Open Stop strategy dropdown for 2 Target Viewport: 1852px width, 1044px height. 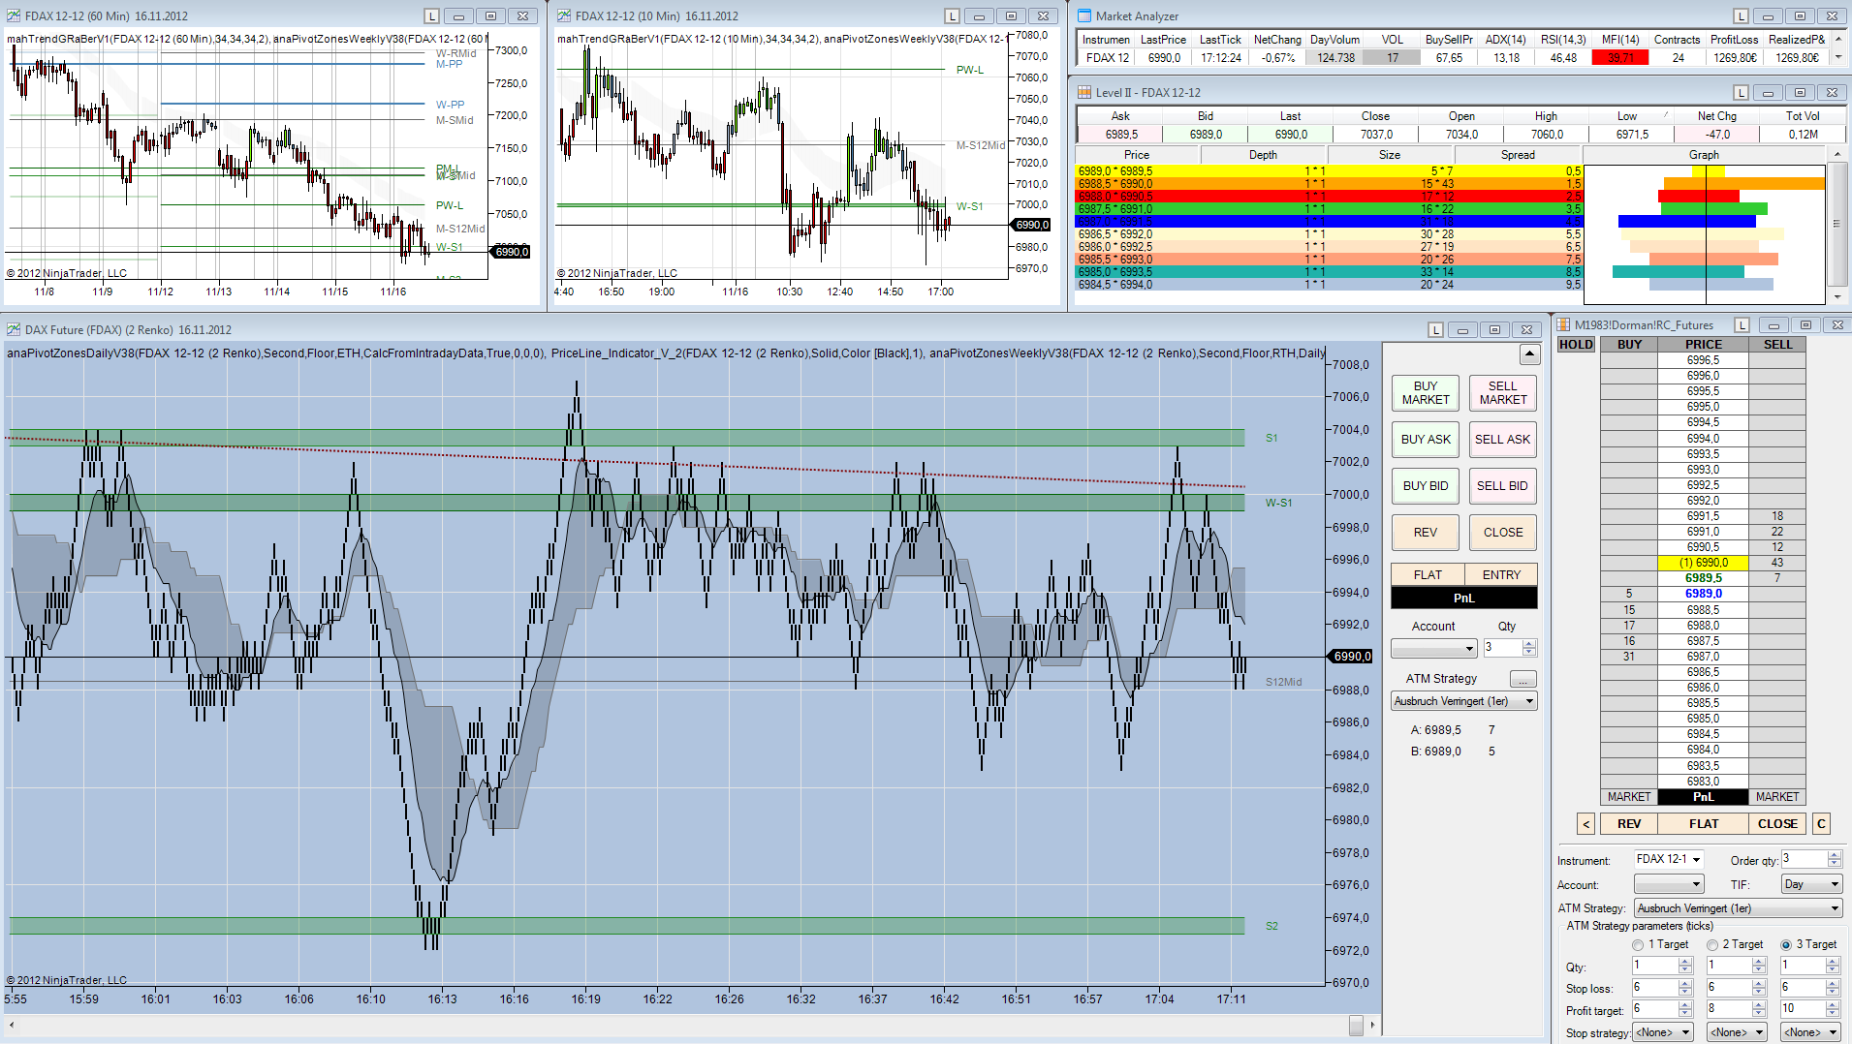pyautogui.click(x=1737, y=1032)
